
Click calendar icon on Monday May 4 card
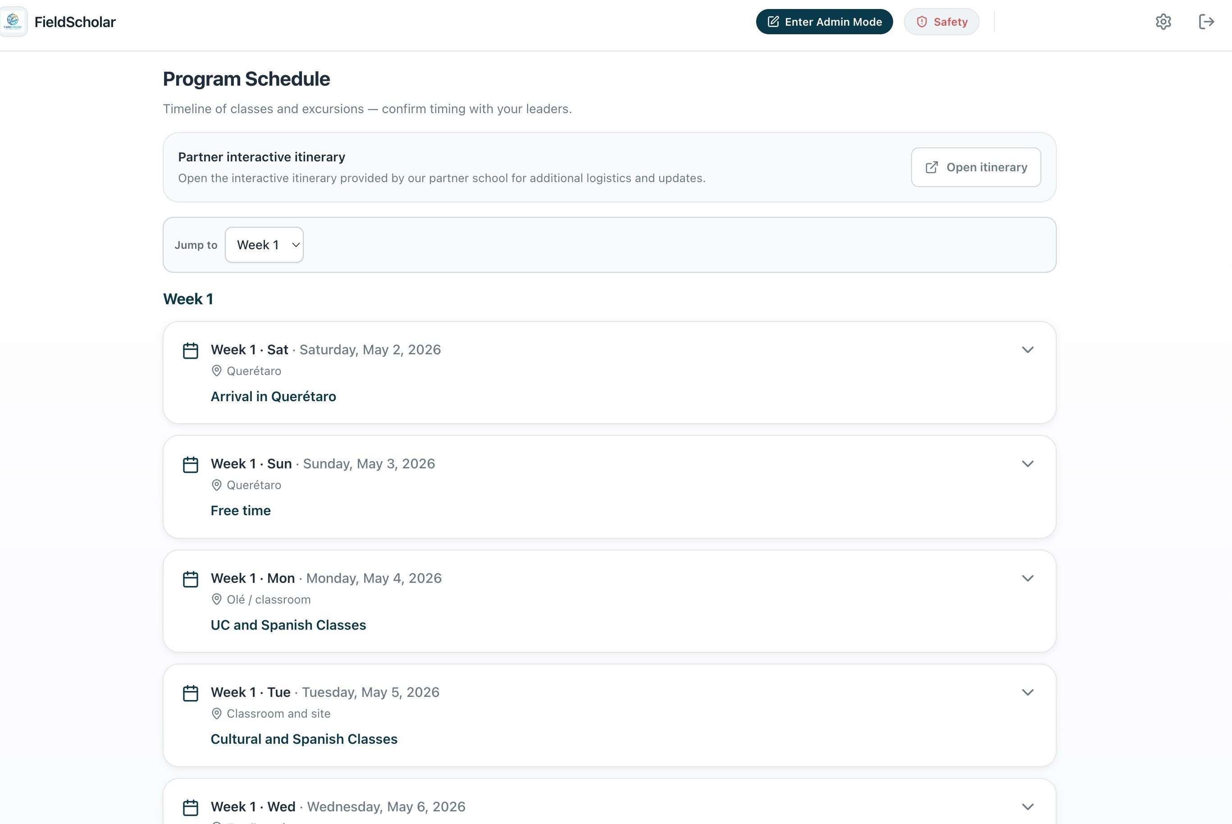[x=190, y=579]
